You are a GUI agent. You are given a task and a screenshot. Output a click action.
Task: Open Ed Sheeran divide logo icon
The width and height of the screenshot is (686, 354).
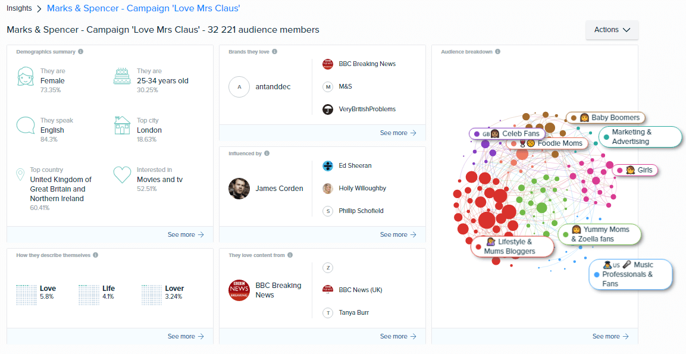pos(328,166)
